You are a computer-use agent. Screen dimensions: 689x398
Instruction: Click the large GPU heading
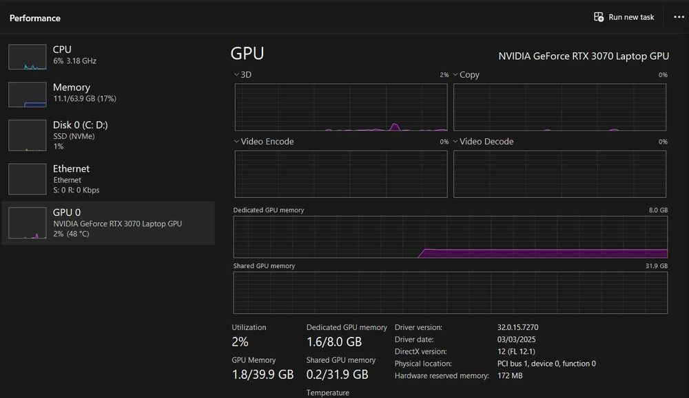pos(247,54)
